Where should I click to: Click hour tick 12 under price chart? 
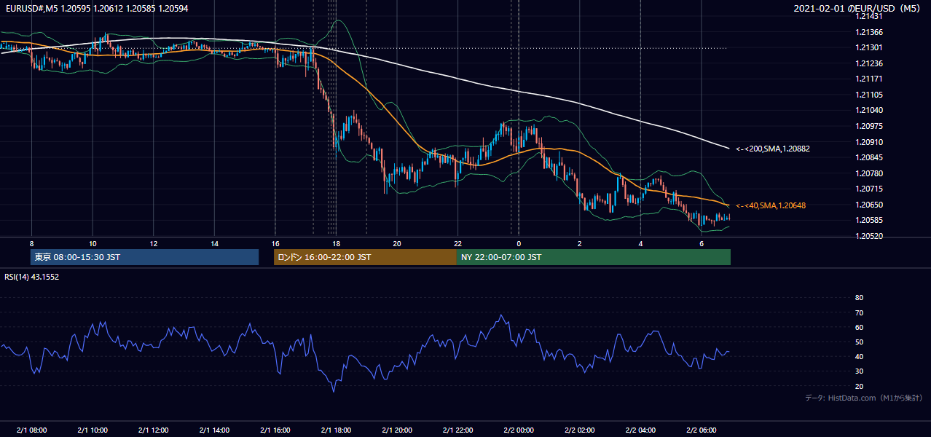[x=154, y=243]
